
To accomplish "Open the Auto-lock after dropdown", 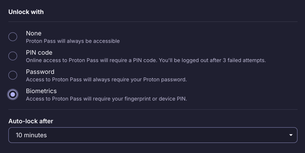I will click(152, 135).
